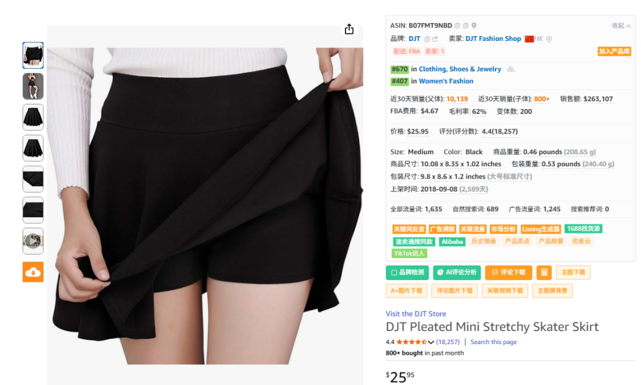
Task: Expand the star rating dropdown chevron
Action: 431,342
